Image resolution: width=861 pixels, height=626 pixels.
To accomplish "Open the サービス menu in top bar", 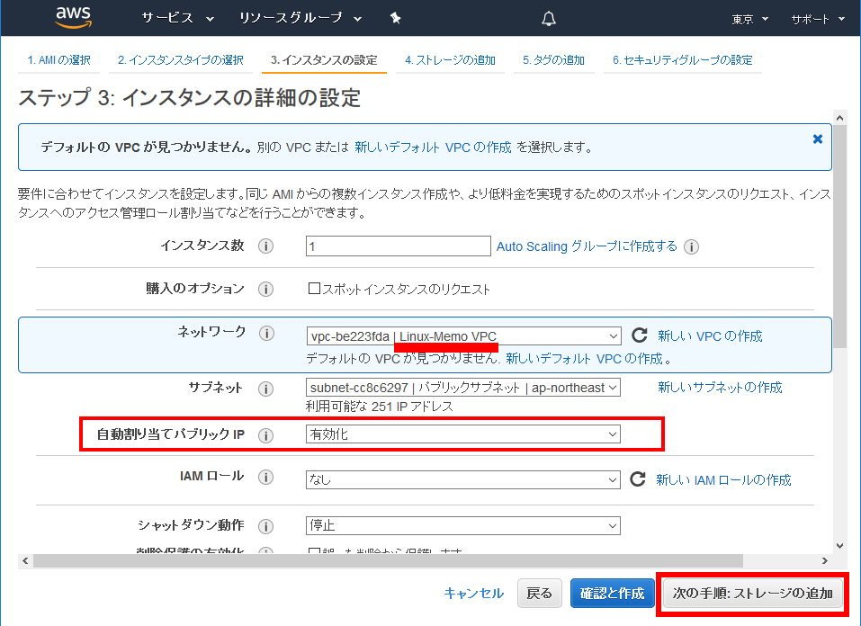I will [178, 19].
